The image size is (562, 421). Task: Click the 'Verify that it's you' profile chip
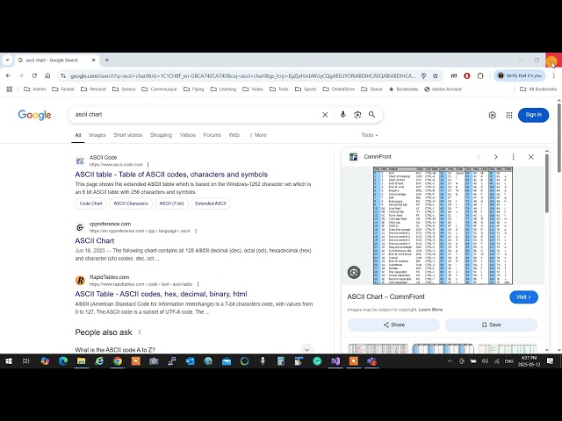(x=520, y=76)
